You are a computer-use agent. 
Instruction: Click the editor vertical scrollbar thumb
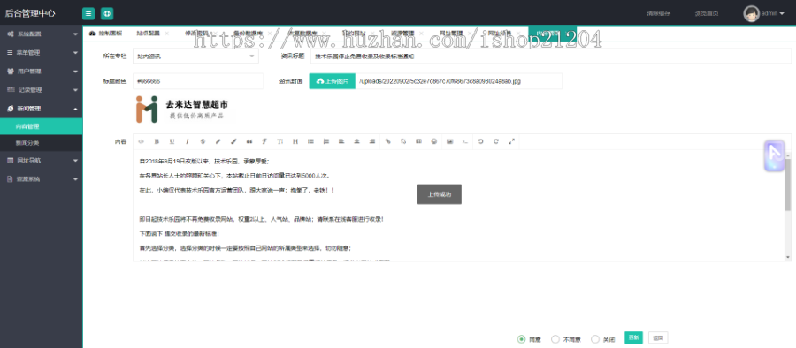coord(788,185)
